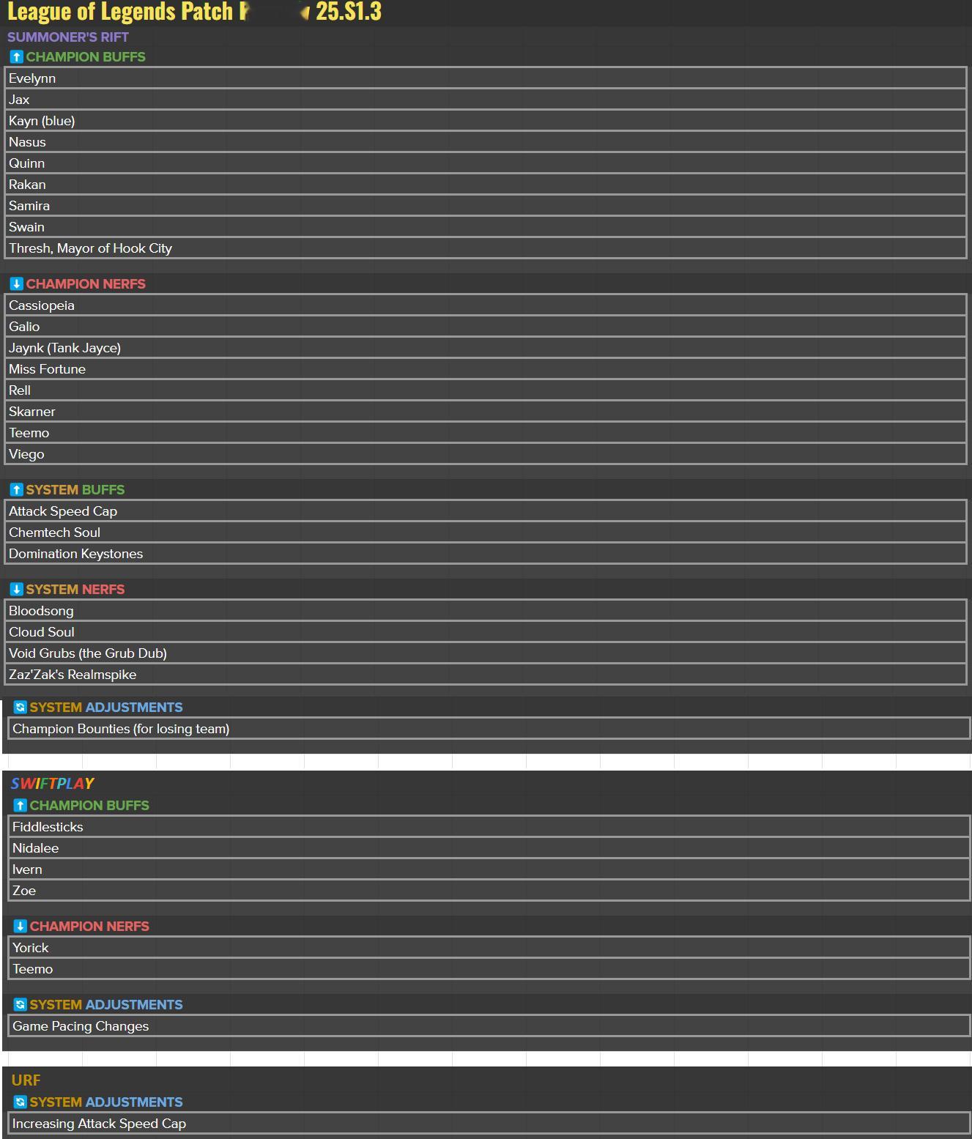Select the Bloodsong nerf row
Screen dimensions: 972x1139
coord(486,611)
